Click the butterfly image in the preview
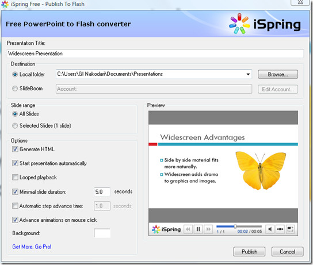This screenshot has height=265, width=313. pos(261,171)
